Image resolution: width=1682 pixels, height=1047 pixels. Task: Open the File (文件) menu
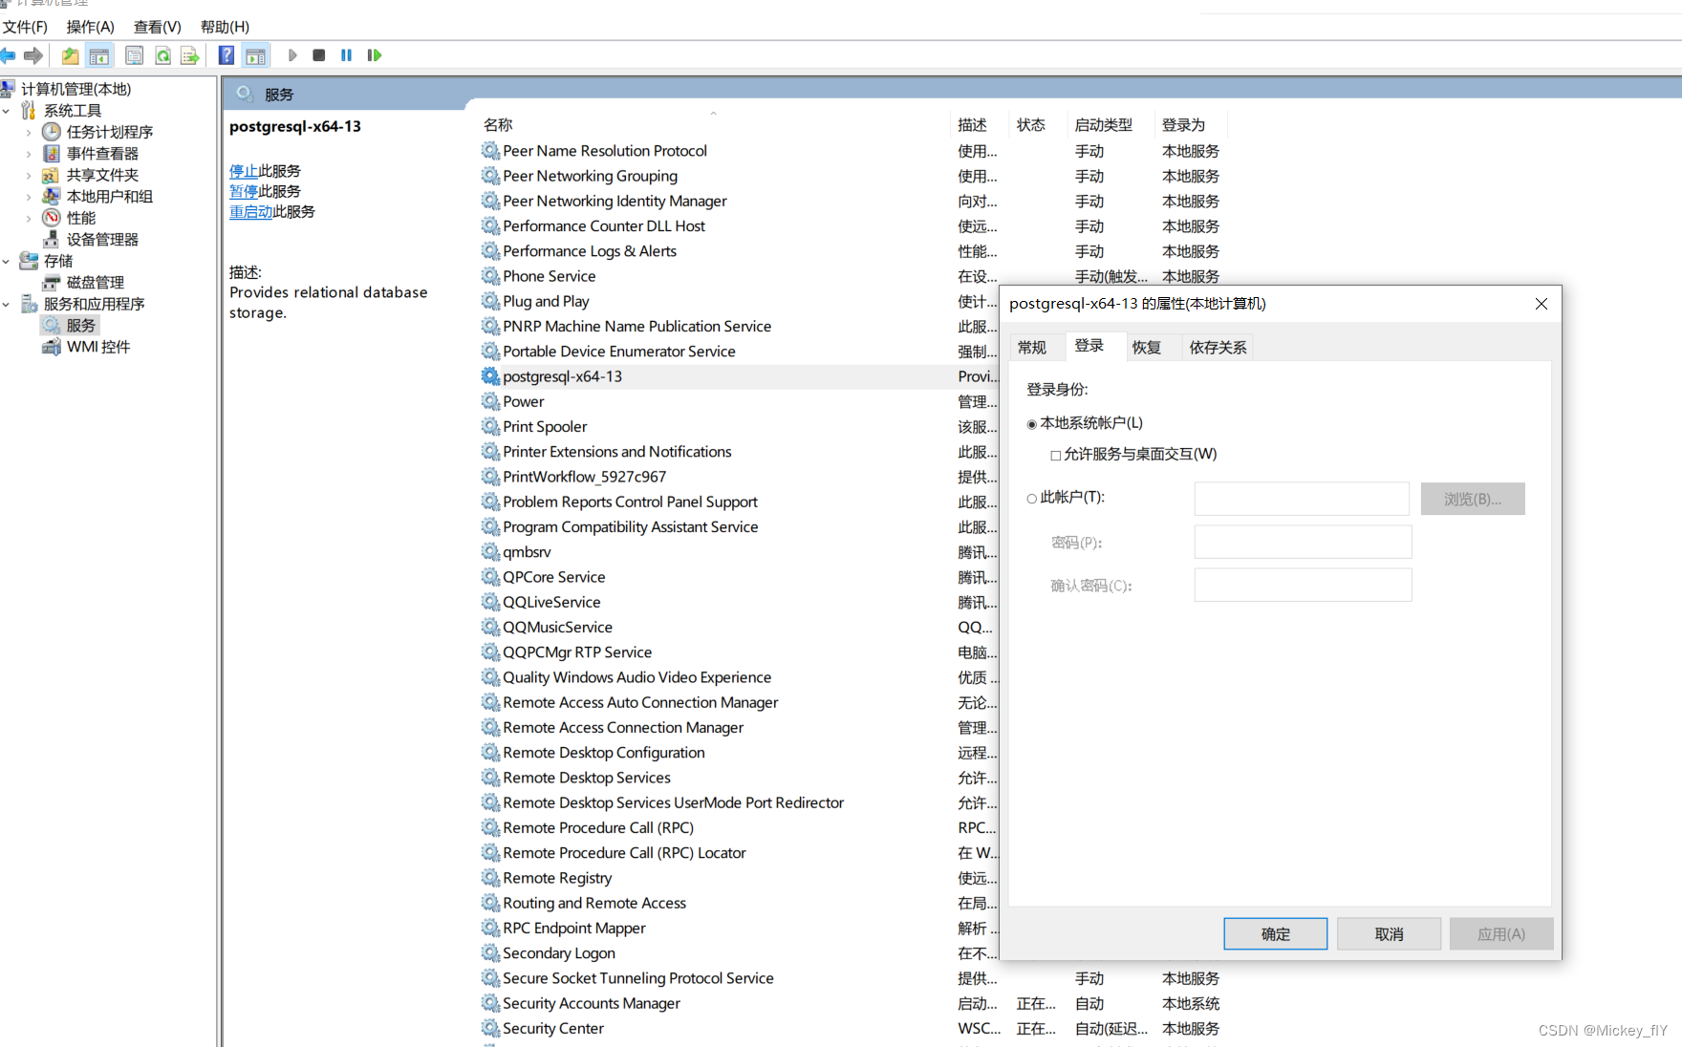click(x=25, y=27)
